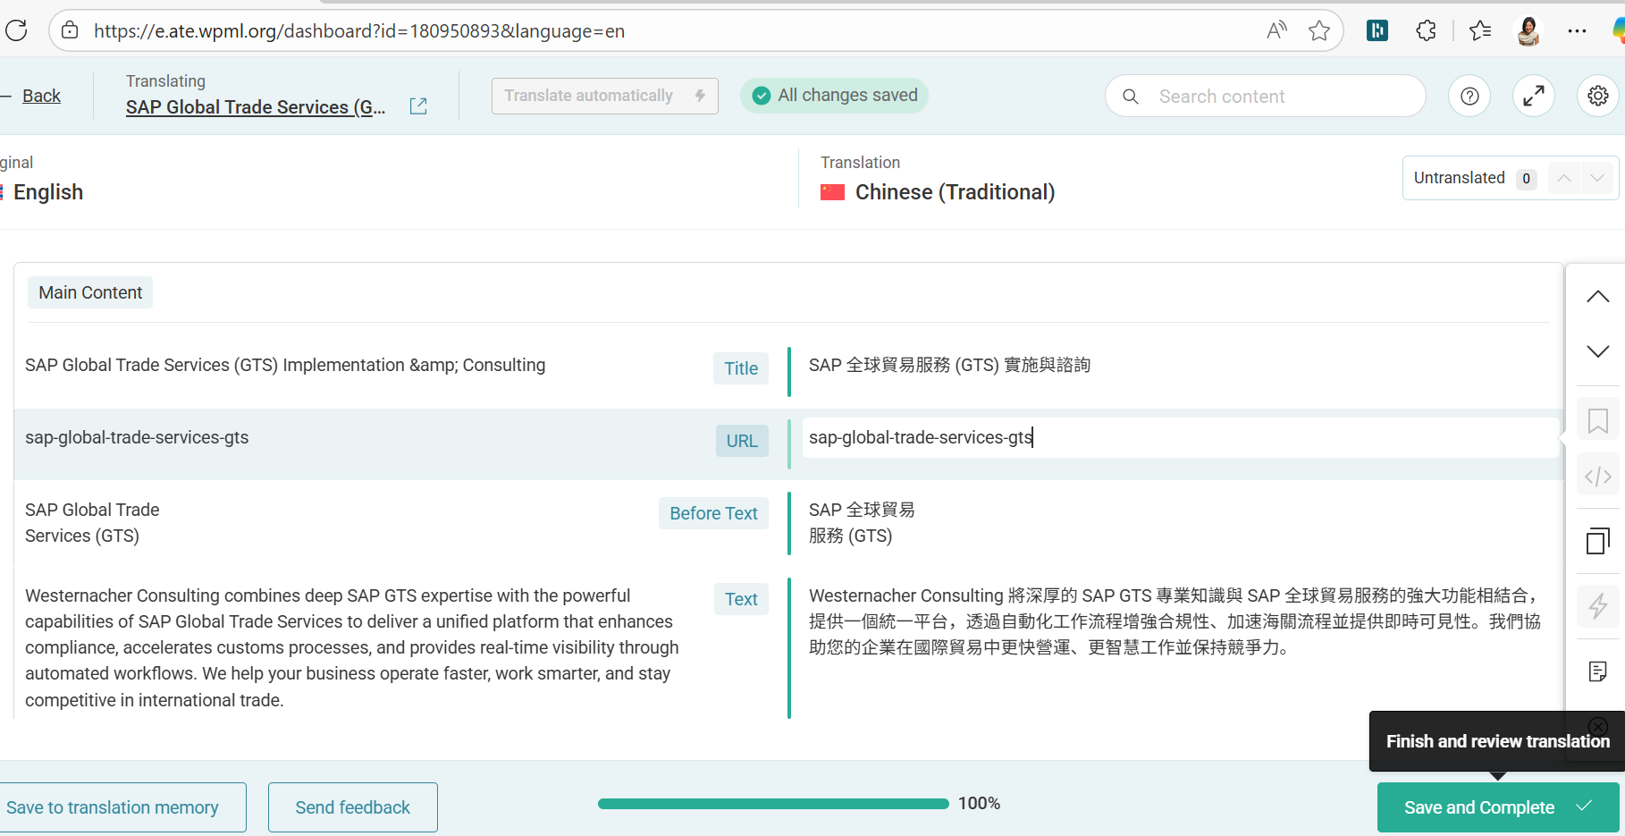Click the All changes saved status
This screenshot has height=836, width=1625.
pyautogui.click(x=835, y=96)
